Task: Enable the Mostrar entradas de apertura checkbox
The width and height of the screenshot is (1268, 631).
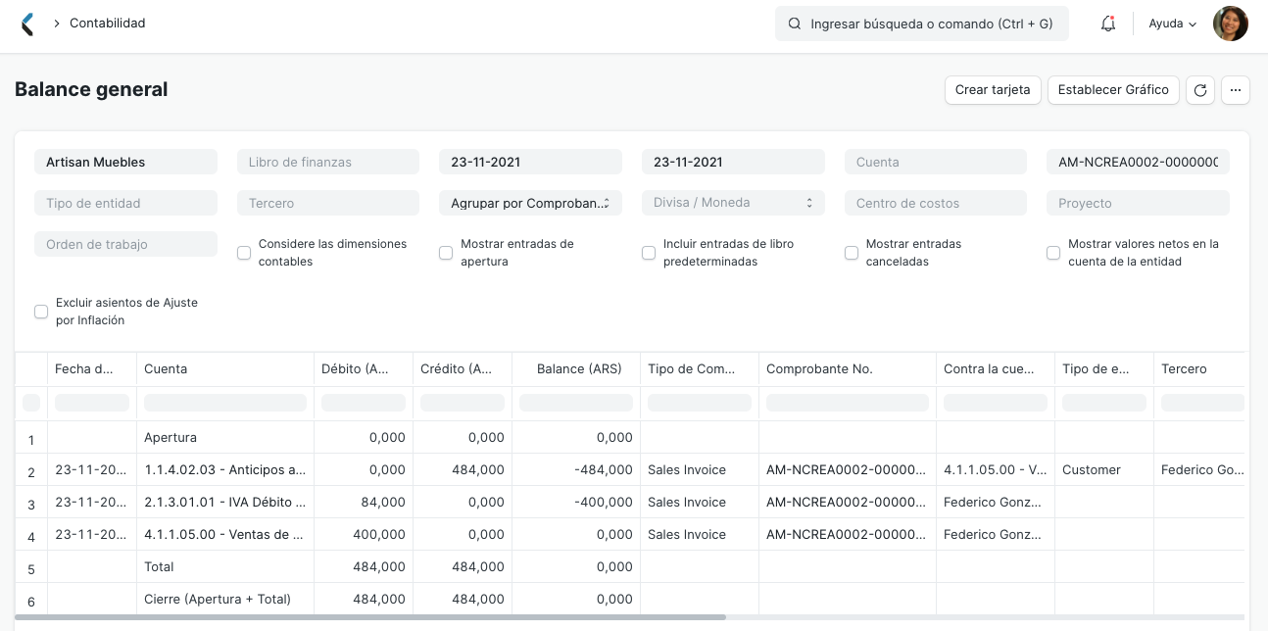Action: pyautogui.click(x=446, y=253)
